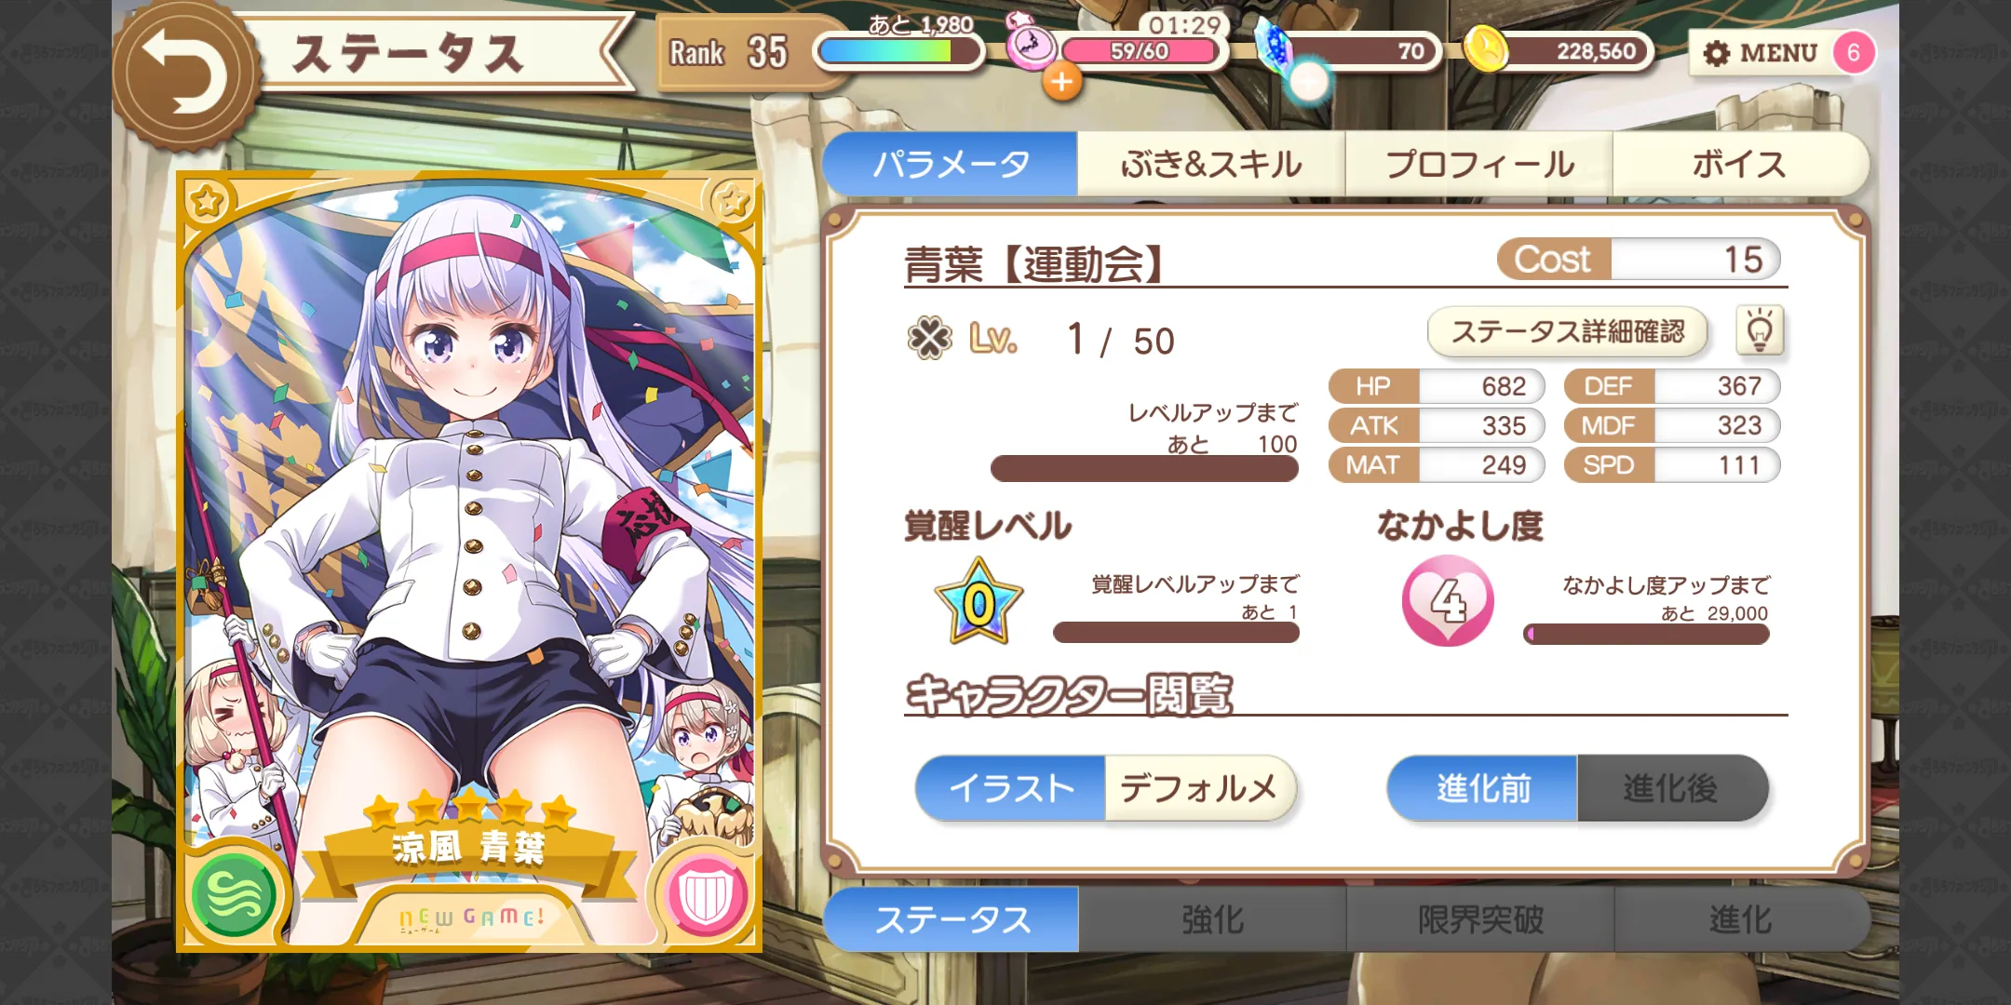Viewport: 2011px width, 1005px height.
Task: Tap the pink shield class icon
Action: coord(707,893)
